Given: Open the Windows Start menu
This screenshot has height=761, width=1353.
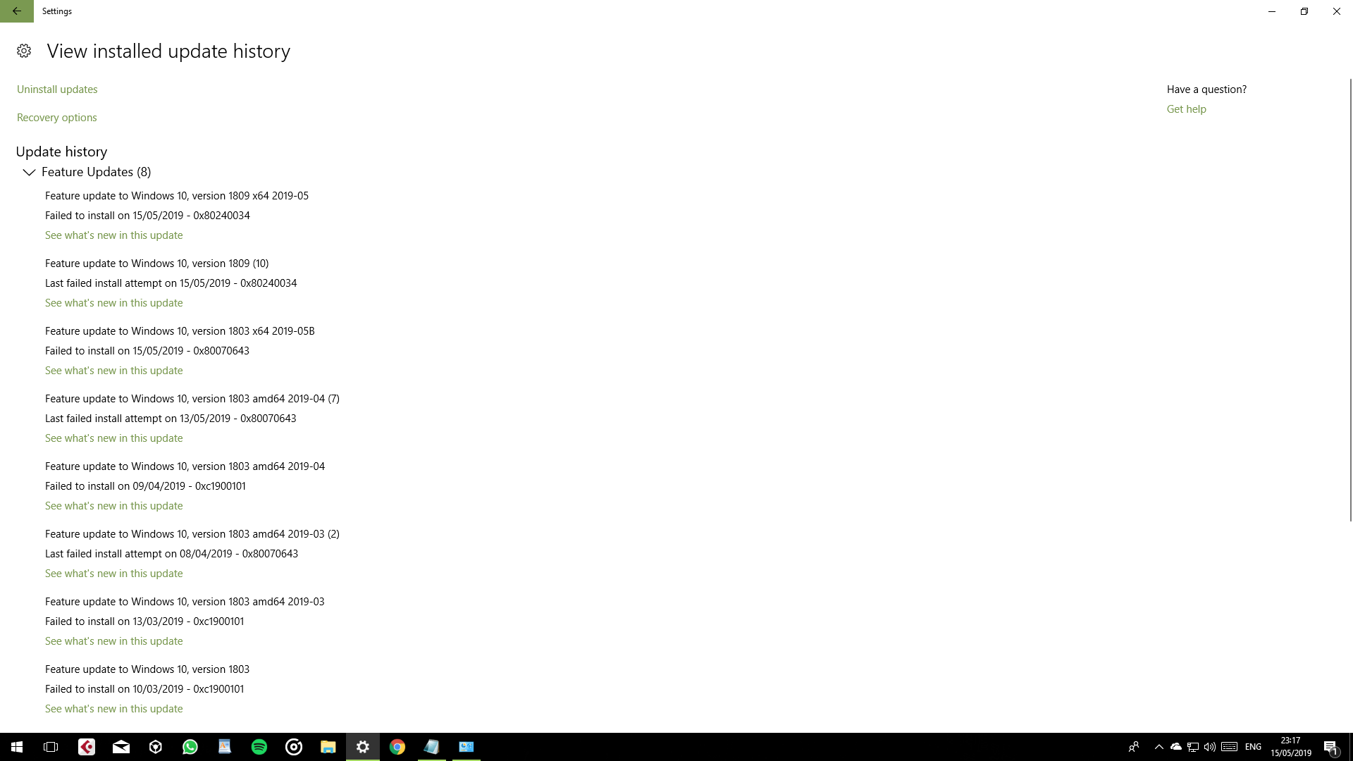Looking at the screenshot, I should pyautogui.click(x=17, y=747).
